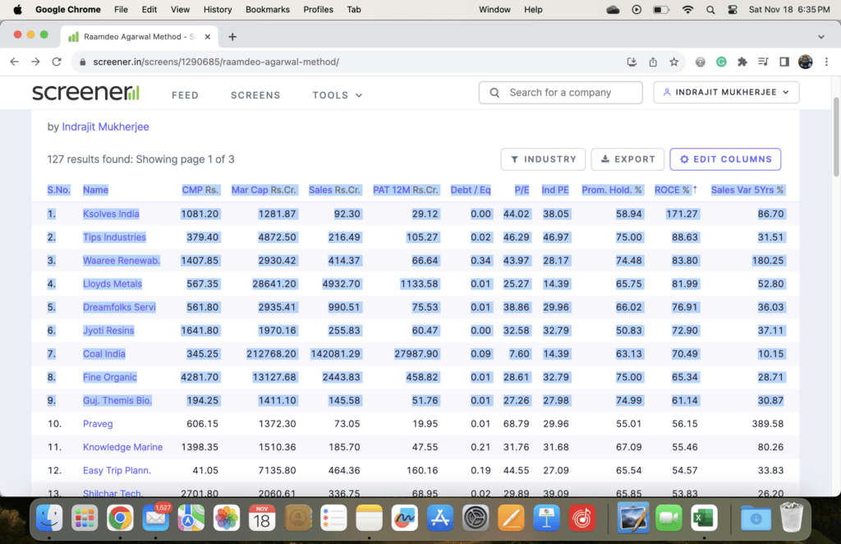
Task: Go back with browser back arrow
Action: 15,62
